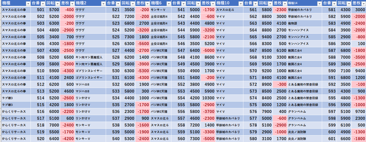The width and height of the screenshot is (366, 142).
Task: Click the -5600 cell in row 526
Action: click(143, 43)
